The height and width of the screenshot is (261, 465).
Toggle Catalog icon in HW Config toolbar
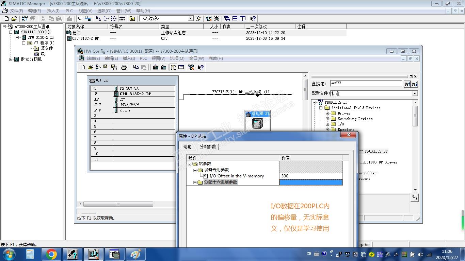(x=174, y=67)
